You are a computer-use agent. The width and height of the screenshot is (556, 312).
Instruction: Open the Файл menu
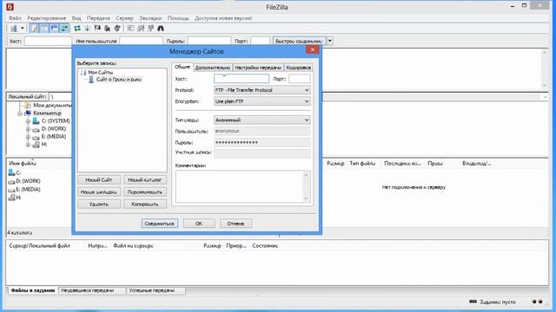click(x=15, y=18)
